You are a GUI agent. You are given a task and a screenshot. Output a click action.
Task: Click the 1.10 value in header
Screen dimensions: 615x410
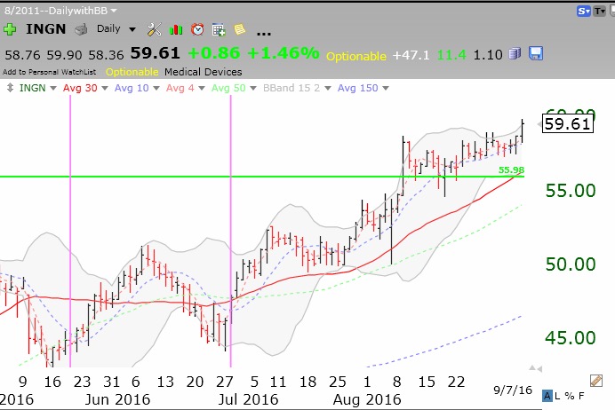pyautogui.click(x=488, y=55)
